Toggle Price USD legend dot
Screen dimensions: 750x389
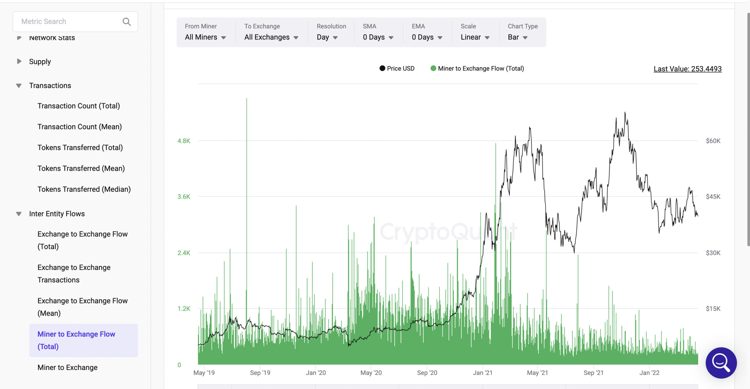[x=382, y=68]
